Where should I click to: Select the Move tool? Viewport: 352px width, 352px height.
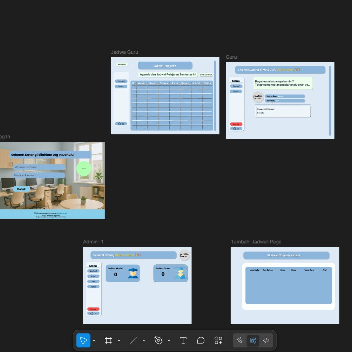coord(83,340)
